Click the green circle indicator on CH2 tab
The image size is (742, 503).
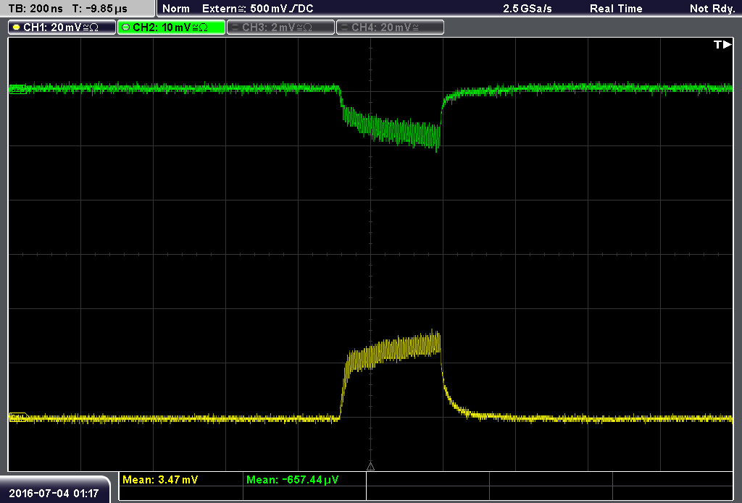[126, 28]
